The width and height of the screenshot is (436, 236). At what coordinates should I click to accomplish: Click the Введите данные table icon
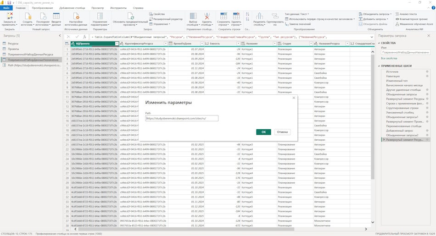click(x=56, y=16)
